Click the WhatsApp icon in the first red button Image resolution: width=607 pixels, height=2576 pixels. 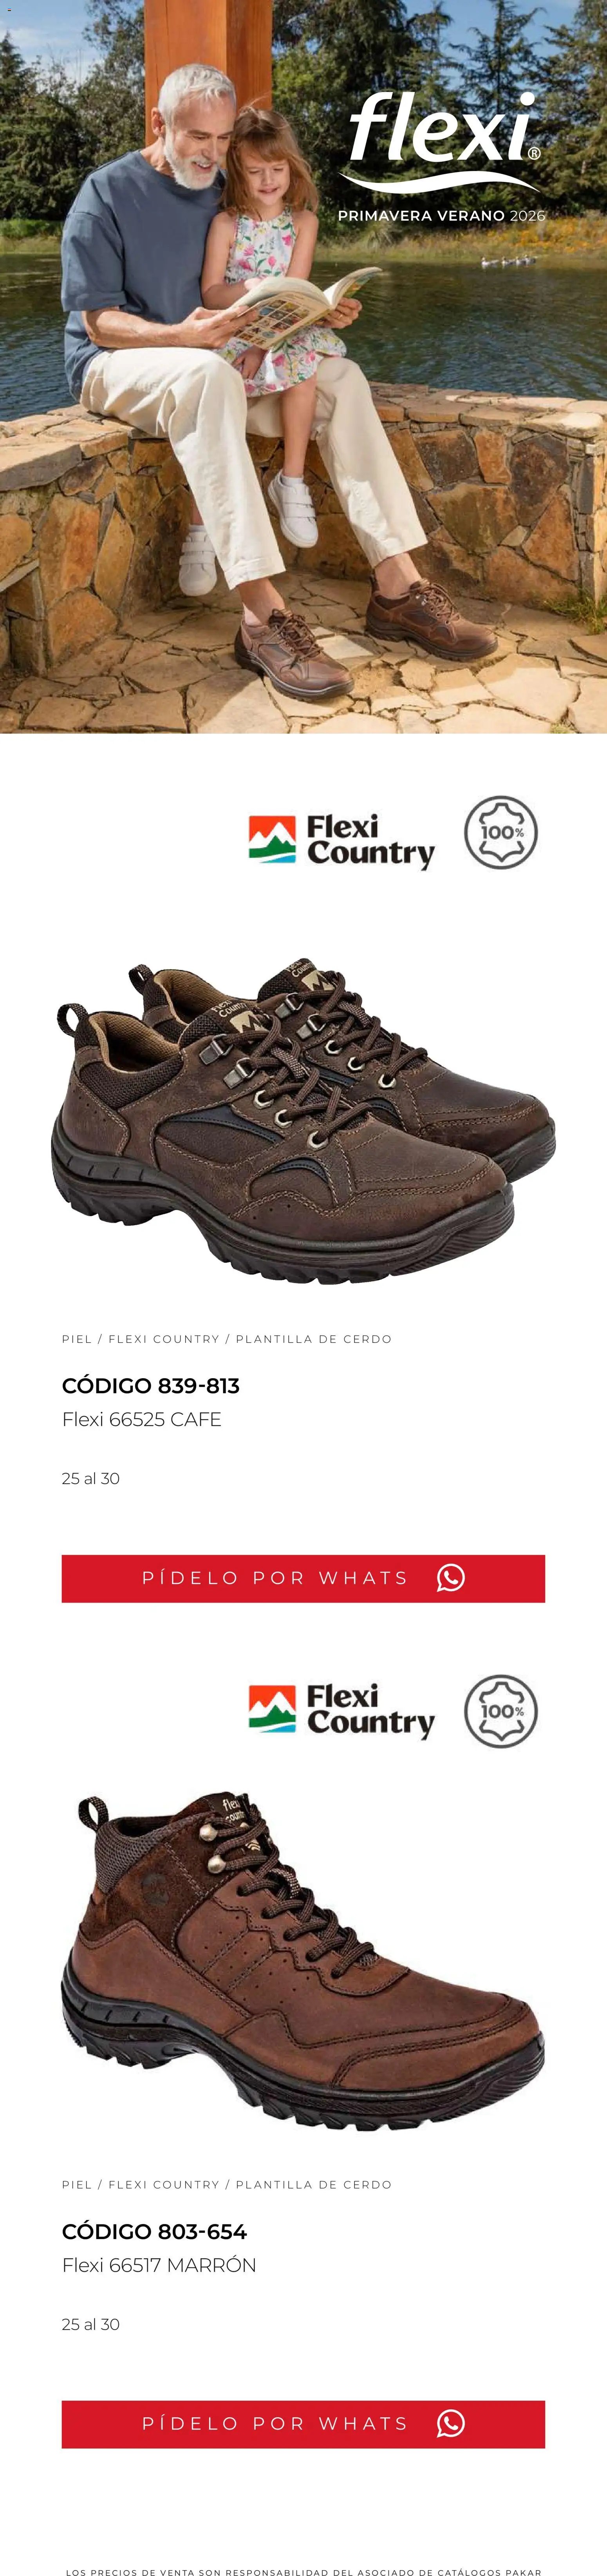pos(450,1578)
